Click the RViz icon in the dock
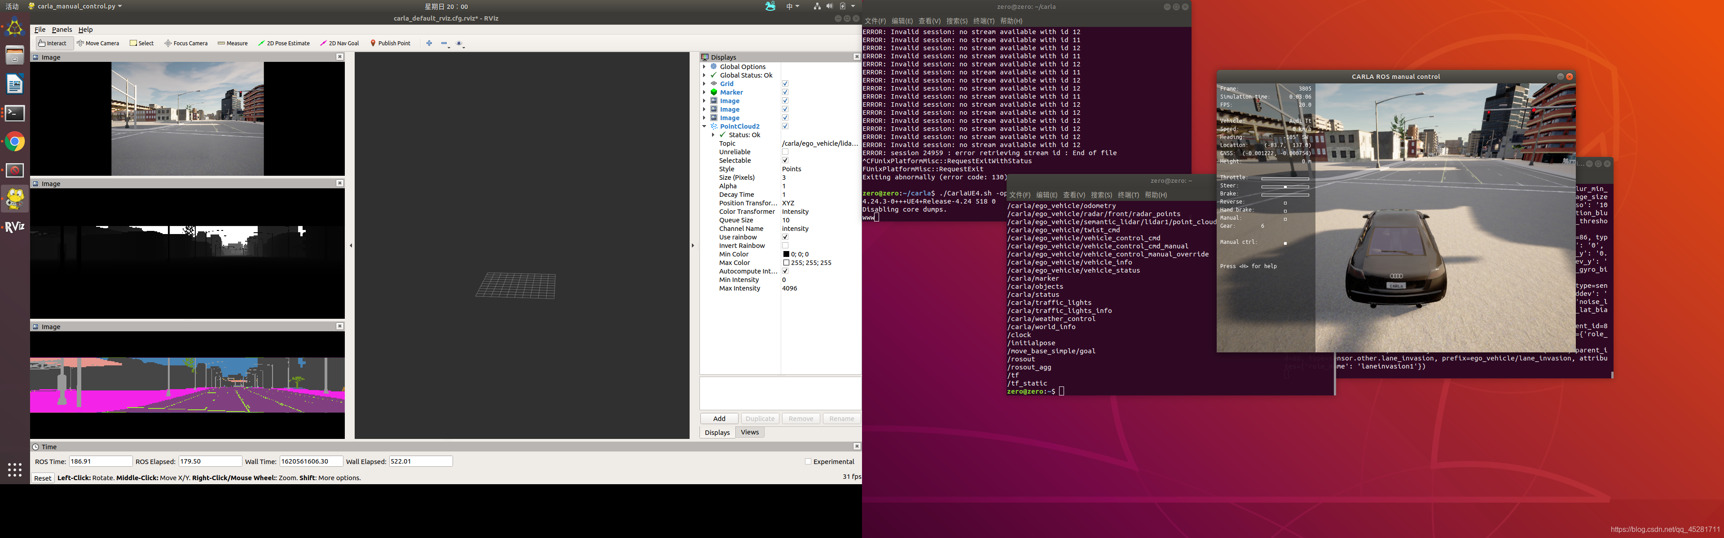The height and width of the screenshot is (538, 1724). coord(15,226)
